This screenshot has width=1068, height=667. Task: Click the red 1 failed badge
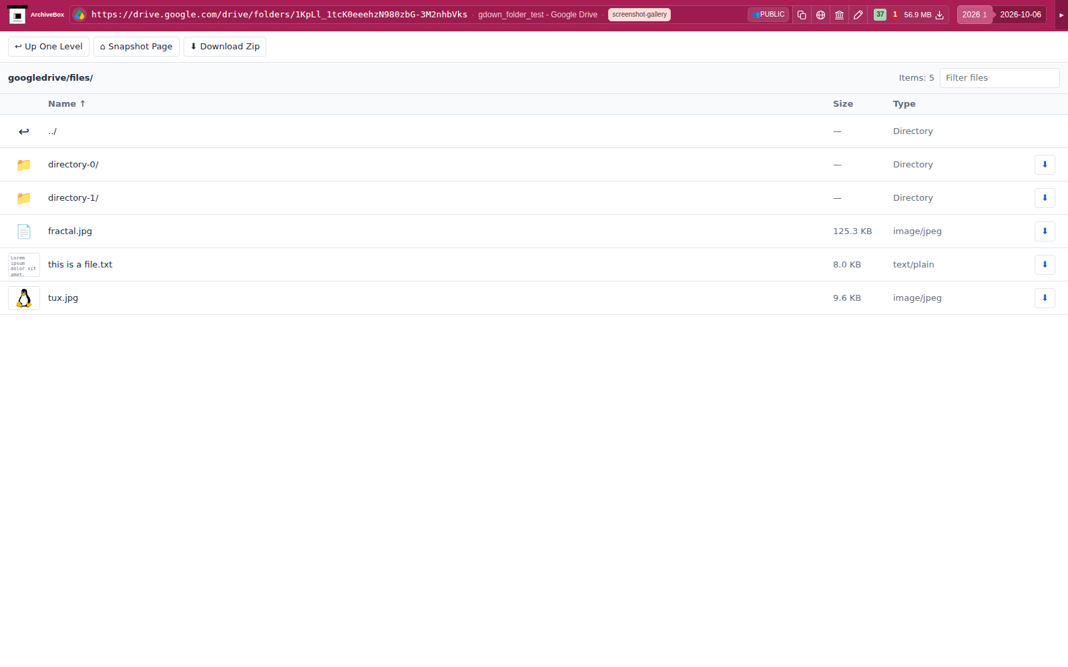pyautogui.click(x=895, y=15)
